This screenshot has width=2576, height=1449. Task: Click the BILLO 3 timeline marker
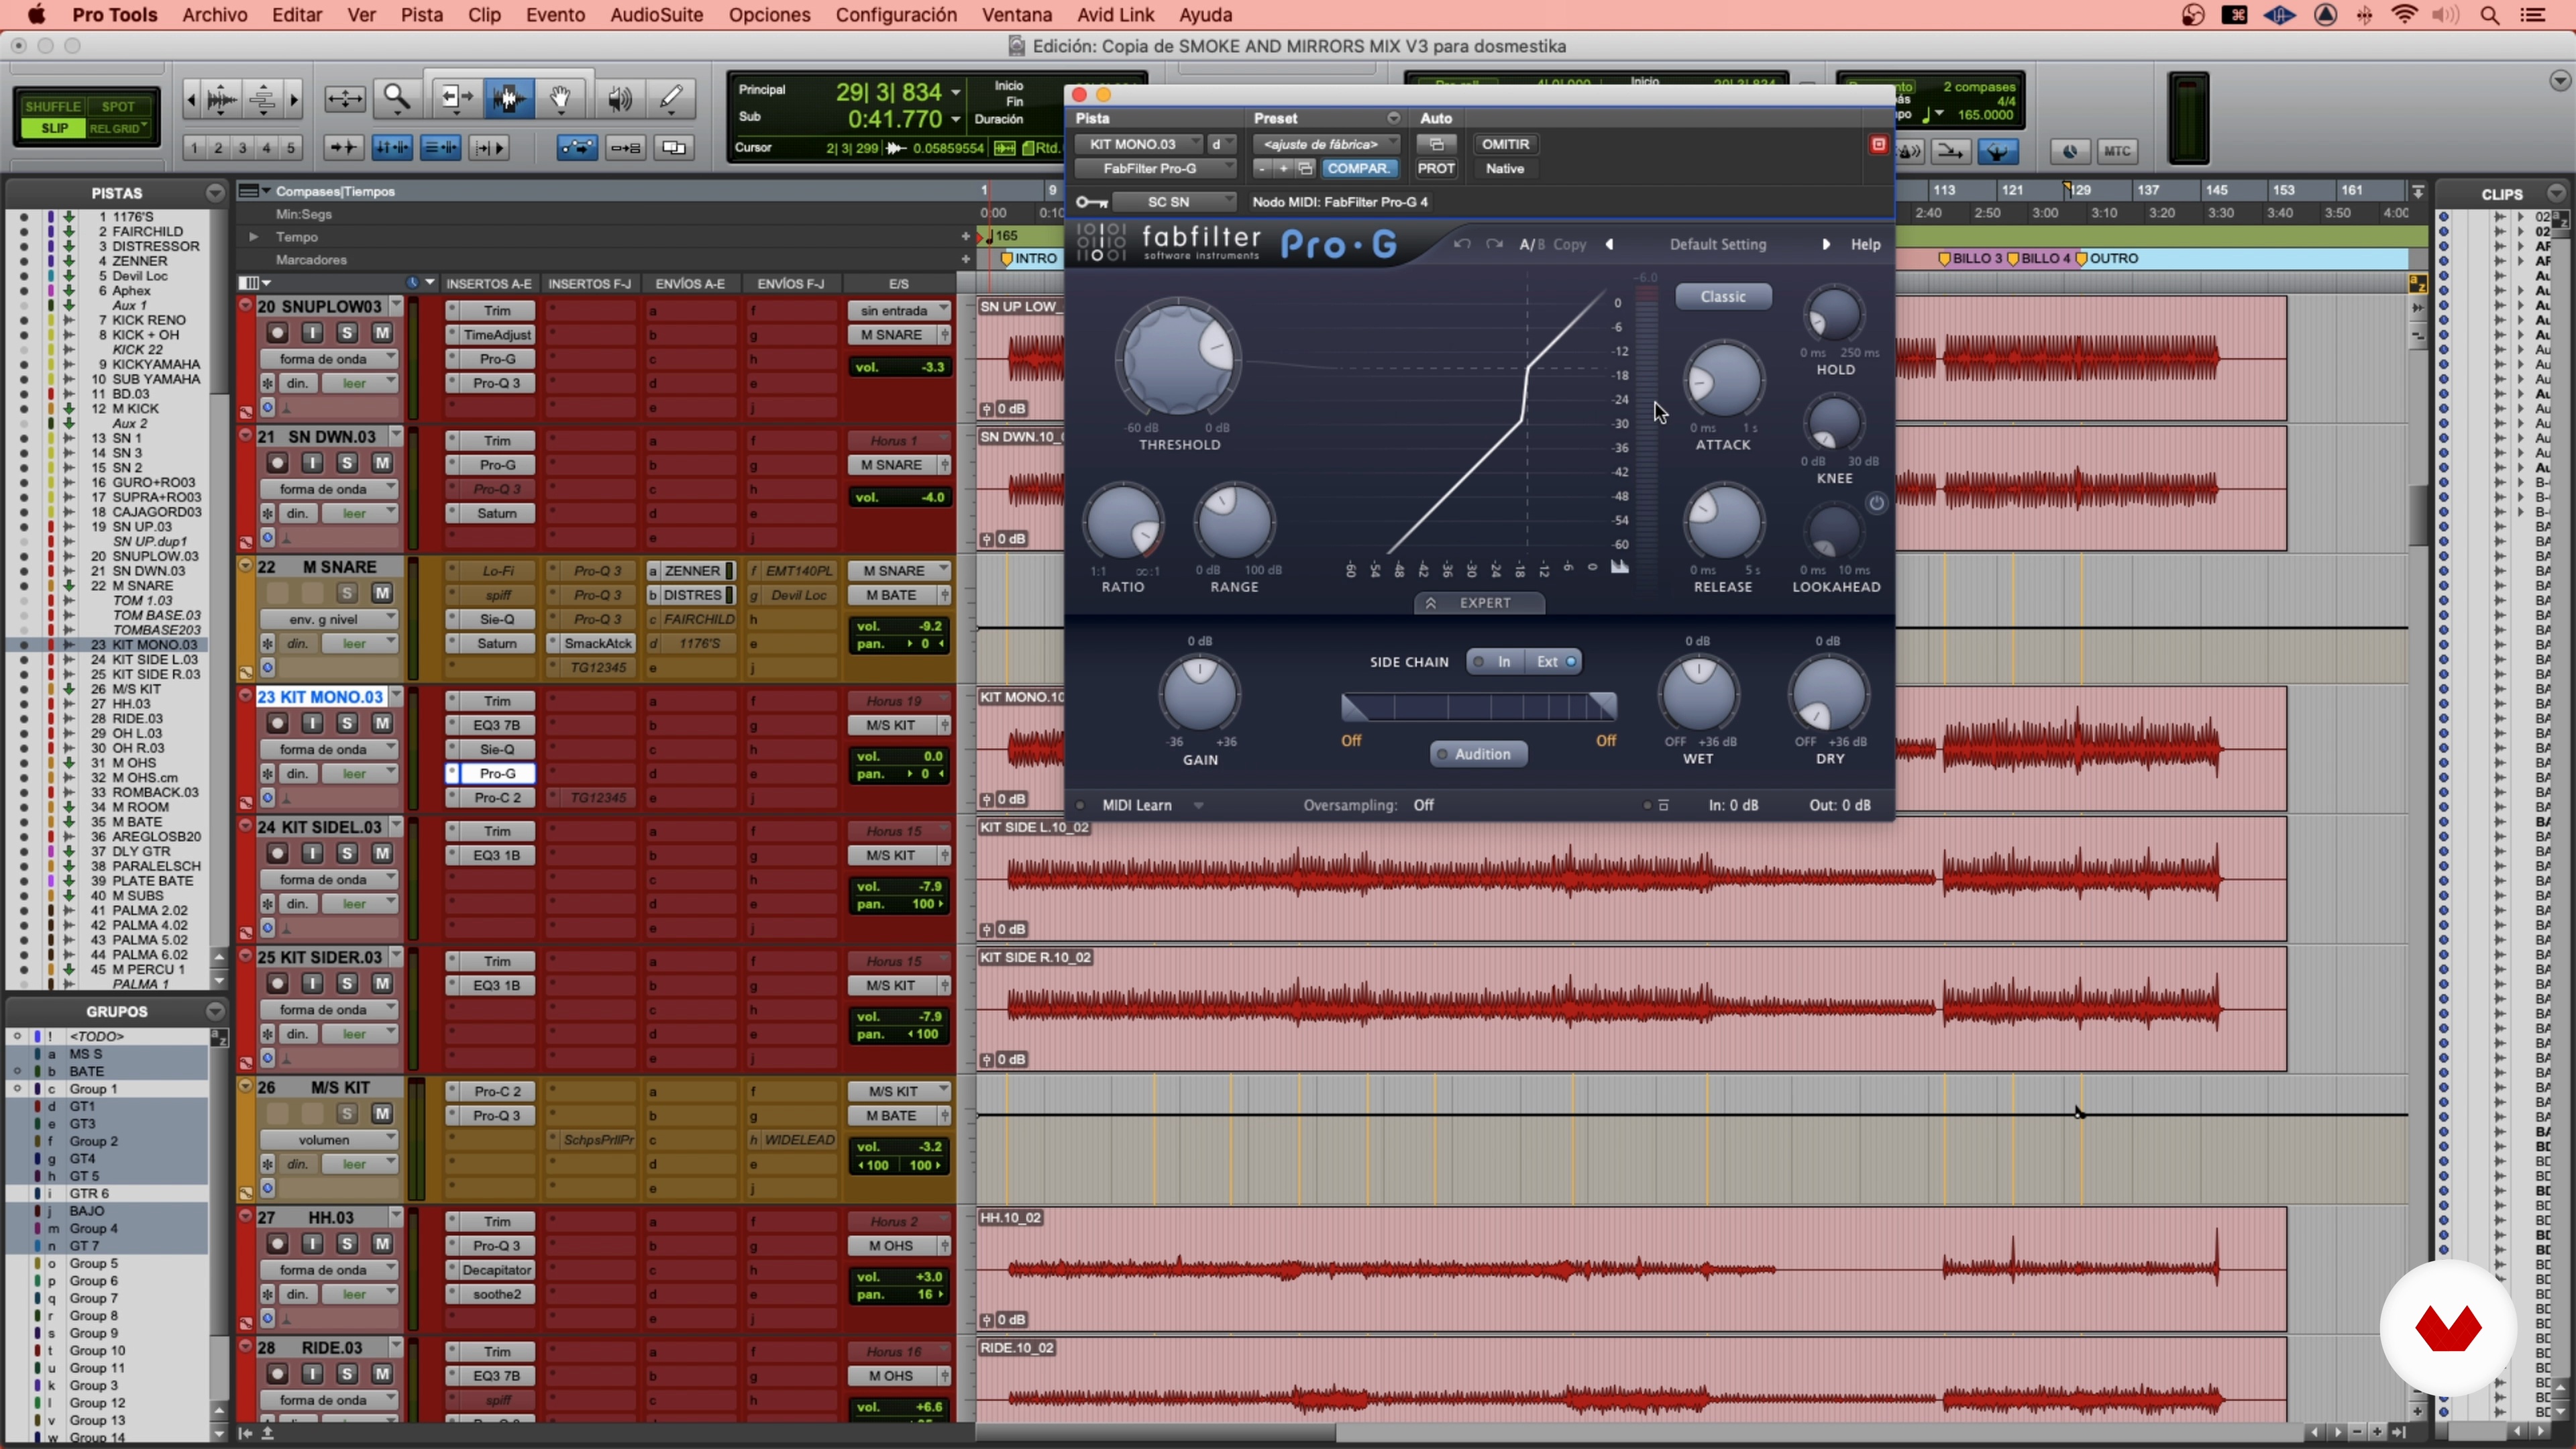point(1971,258)
